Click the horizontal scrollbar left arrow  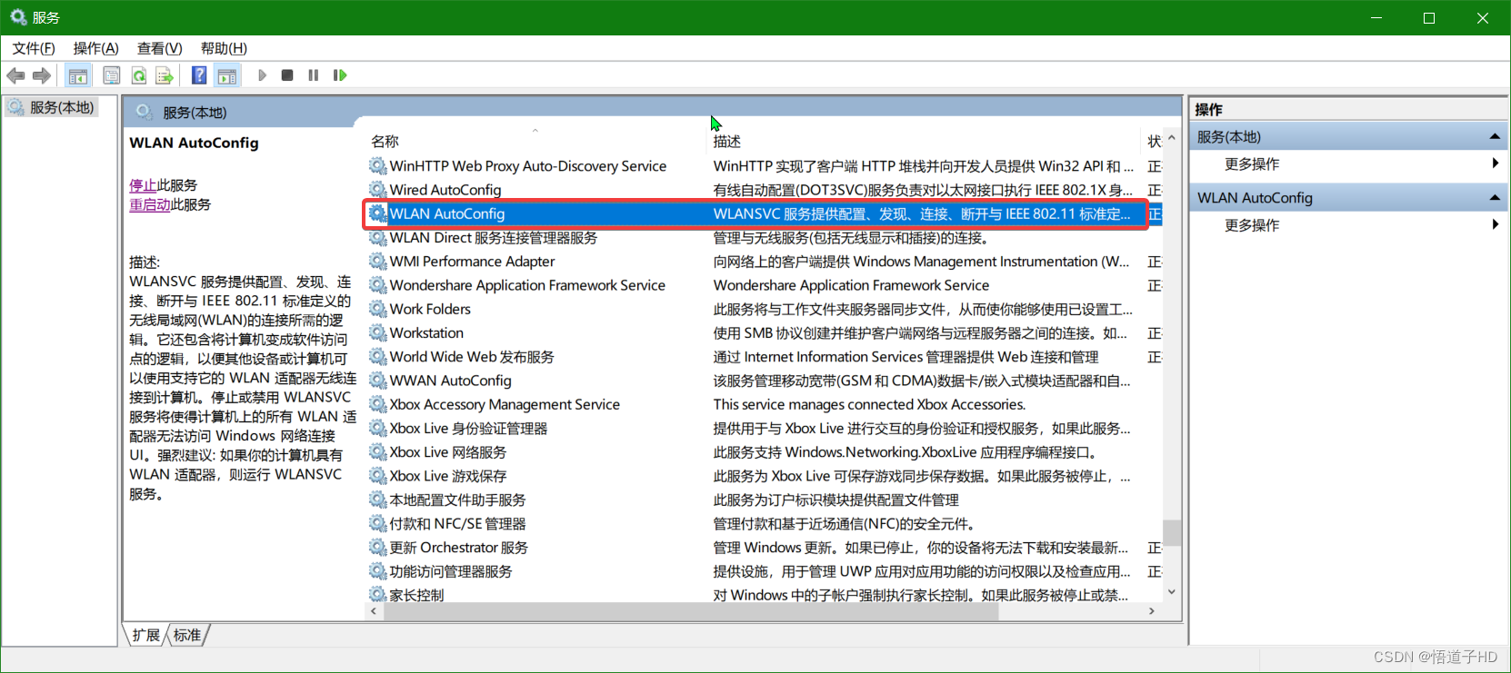tap(374, 611)
